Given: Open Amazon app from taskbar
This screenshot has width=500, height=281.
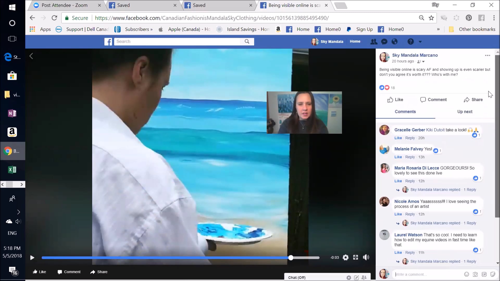Looking at the screenshot, I should 12,132.
